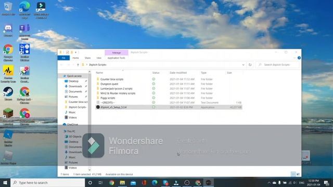Sort files by the Size column
This screenshot has width=333, height=187.
pyautogui.click(x=229, y=73)
